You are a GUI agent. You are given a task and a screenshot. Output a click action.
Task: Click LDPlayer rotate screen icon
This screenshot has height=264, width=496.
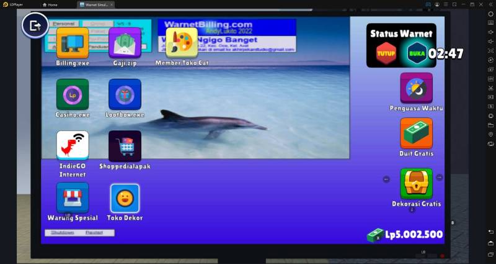490,143
